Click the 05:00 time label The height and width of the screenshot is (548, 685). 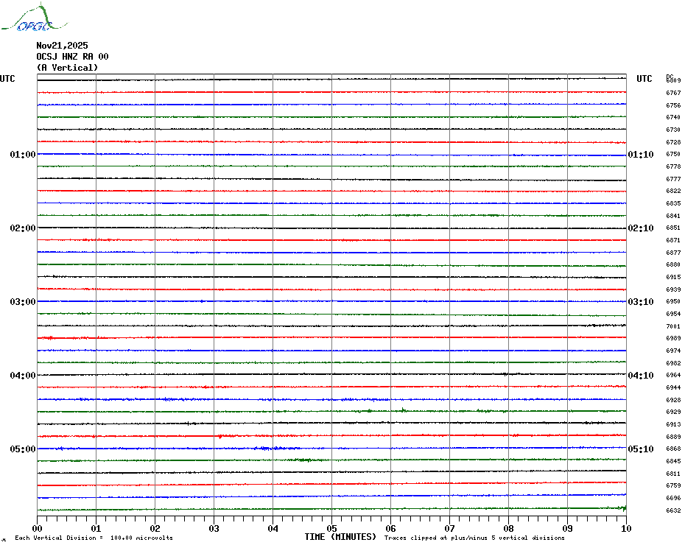coord(23,449)
